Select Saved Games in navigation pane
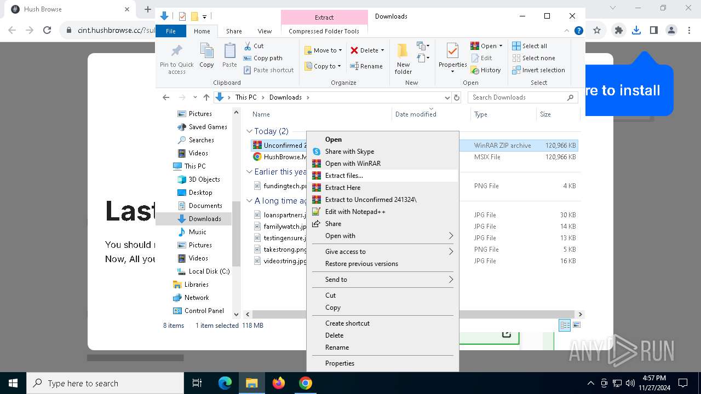Image resolution: width=701 pixels, height=394 pixels. (202, 127)
